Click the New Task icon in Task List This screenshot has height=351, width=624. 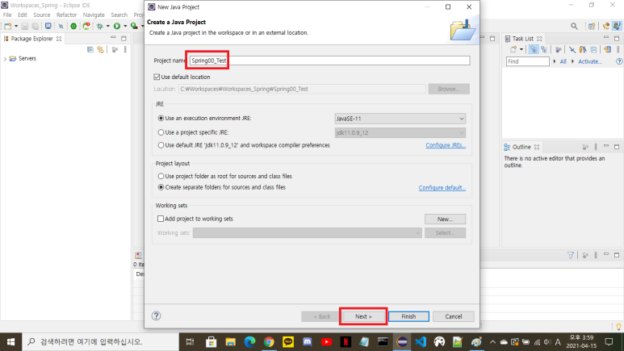coord(513,49)
